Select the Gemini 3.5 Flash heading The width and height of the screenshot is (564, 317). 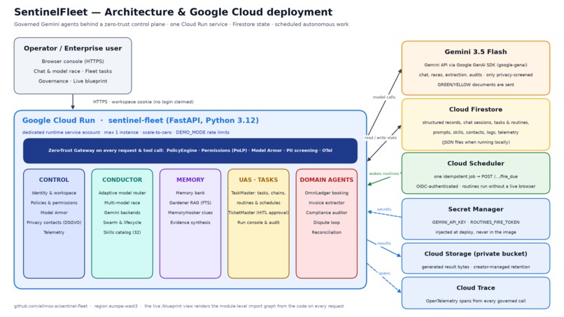[x=476, y=52]
